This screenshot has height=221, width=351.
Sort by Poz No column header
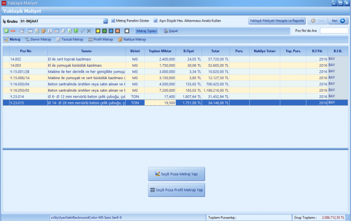coord(26,51)
